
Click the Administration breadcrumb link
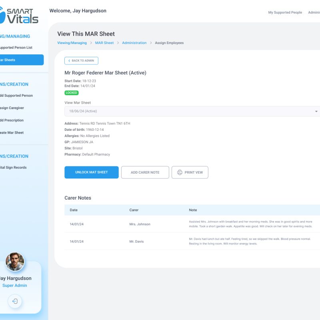click(134, 43)
